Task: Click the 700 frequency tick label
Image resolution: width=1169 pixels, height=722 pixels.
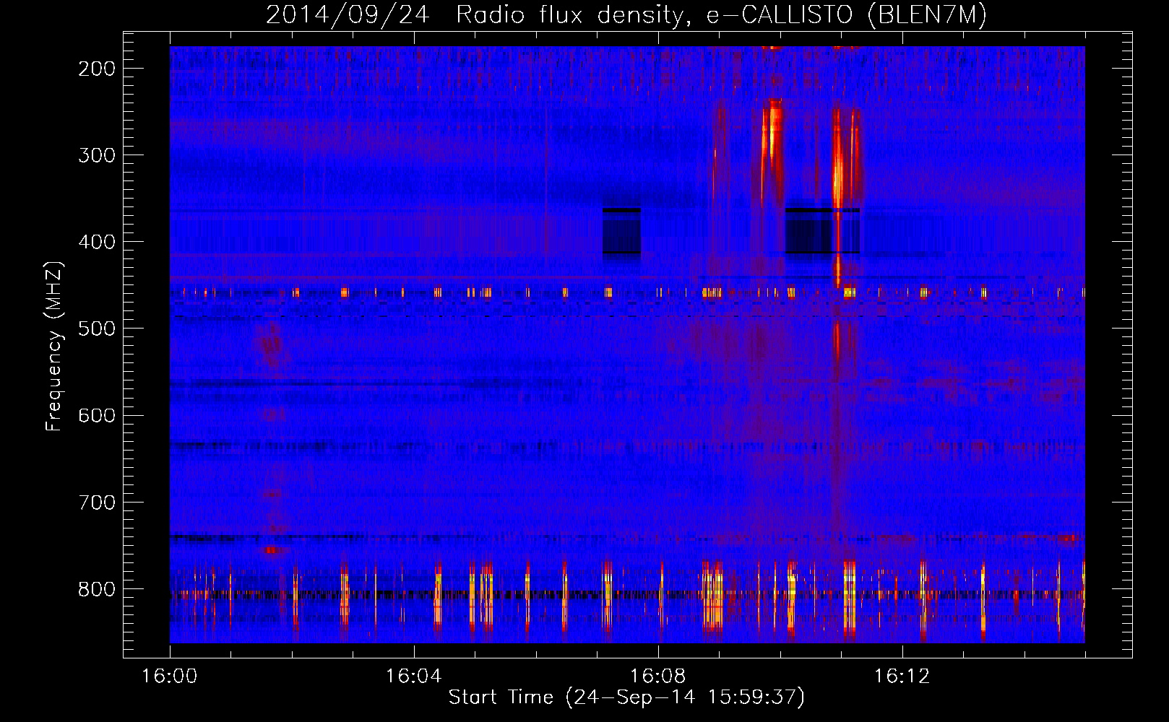Action: pos(97,502)
